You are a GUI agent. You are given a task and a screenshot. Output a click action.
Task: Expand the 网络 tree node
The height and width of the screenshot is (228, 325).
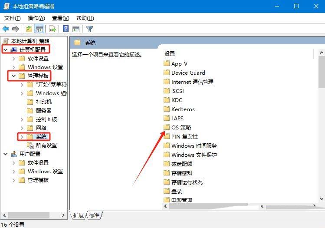point(22,128)
